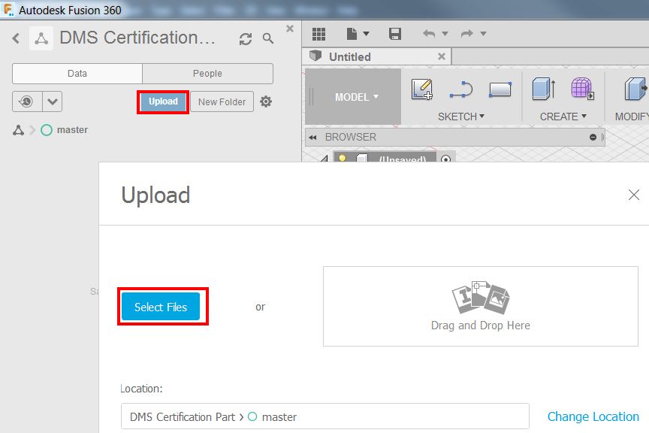Expand the SKETCH menu
Image resolution: width=649 pixels, height=433 pixels.
click(x=461, y=117)
